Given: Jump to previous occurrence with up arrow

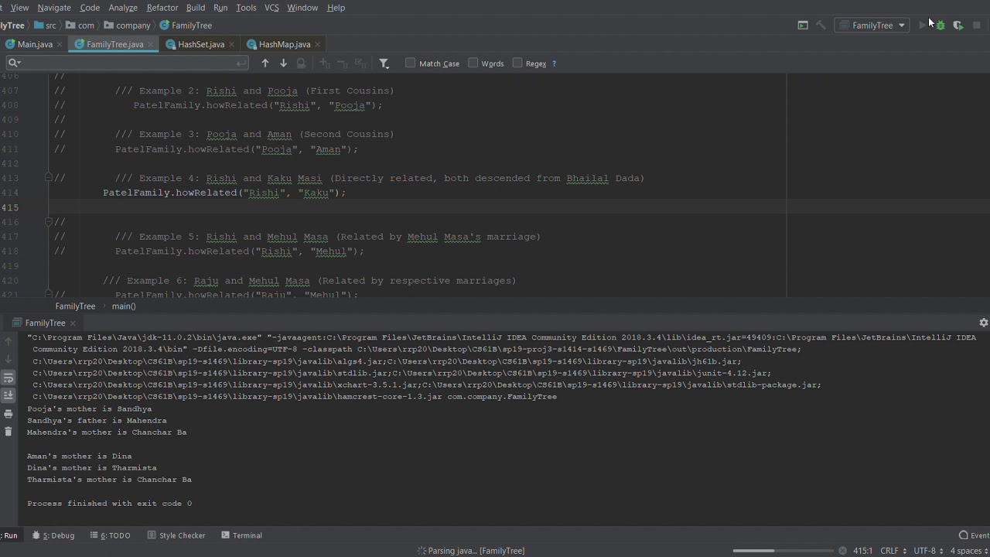Looking at the screenshot, I should pyautogui.click(x=265, y=63).
